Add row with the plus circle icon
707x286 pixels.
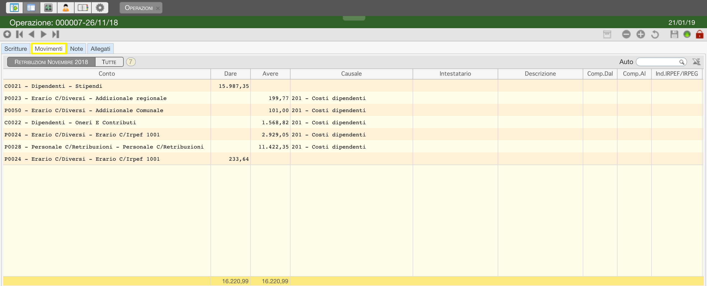pyautogui.click(x=640, y=34)
